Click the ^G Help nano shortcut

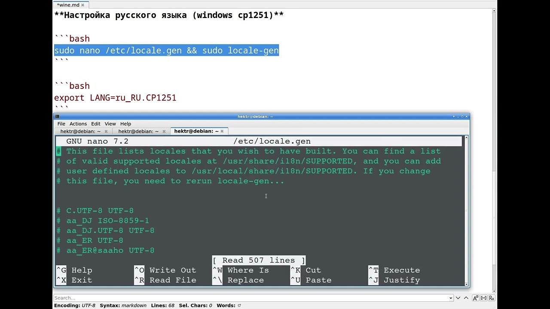[74, 270]
